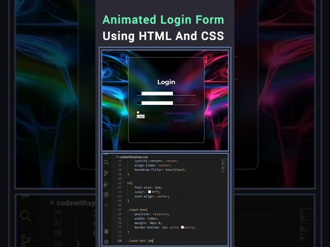330x247 pixels.
Task: Click the 'h2{' selector line
Action: tap(130, 183)
